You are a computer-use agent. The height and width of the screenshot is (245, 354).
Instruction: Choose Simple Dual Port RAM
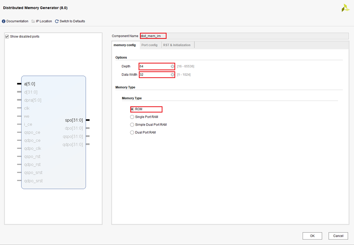pyautogui.click(x=132, y=125)
